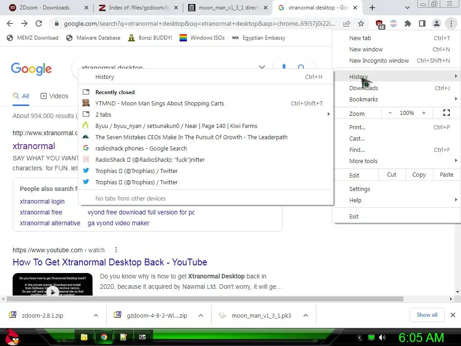This screenshot has width=461, height=346.
Task: Expand the Bookmarks submenu
Action: pyautogui.click(x=396, y=99)
